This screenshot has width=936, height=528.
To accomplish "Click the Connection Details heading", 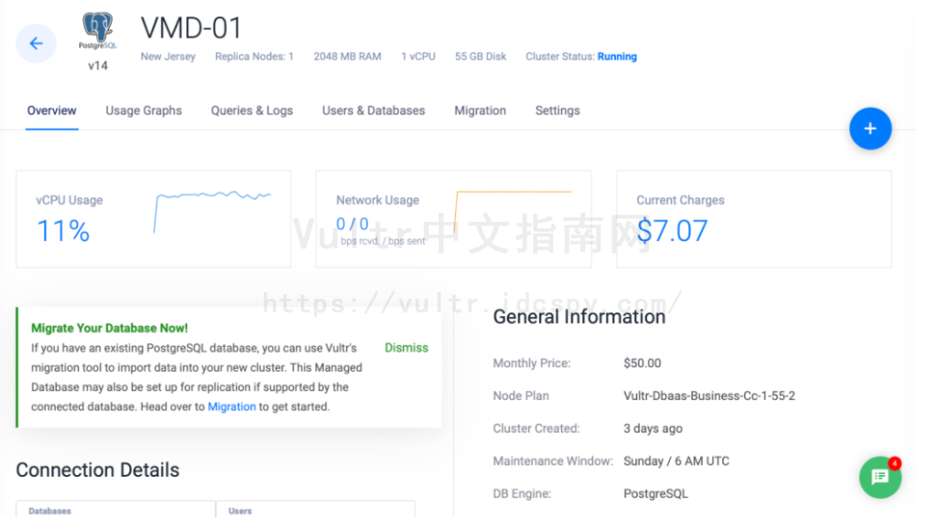I will coord(97,470).
